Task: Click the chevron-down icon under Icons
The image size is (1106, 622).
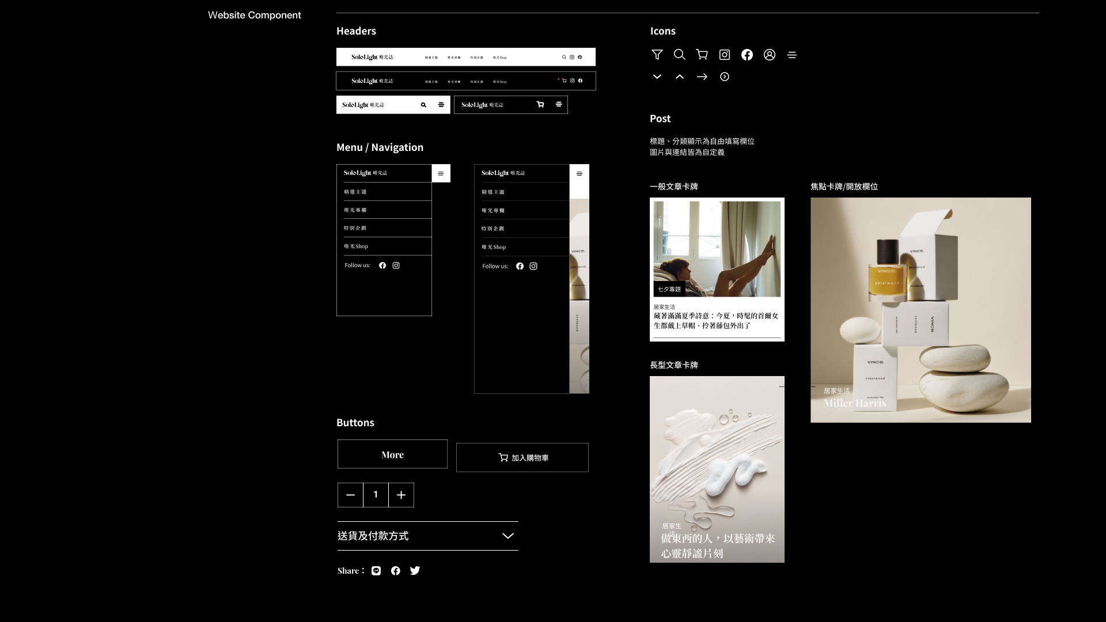Action: (657, 77)
